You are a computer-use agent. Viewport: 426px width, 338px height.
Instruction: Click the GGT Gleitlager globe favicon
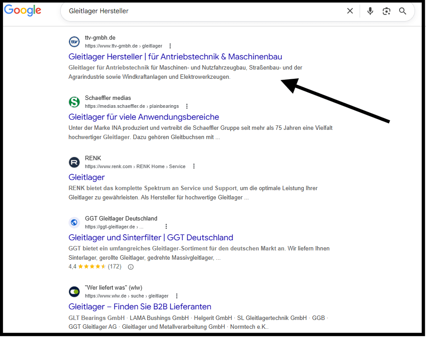point(74,223)
